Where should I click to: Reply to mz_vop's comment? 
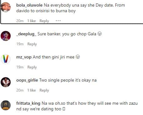pyautogui.click(x=32, y=67)
